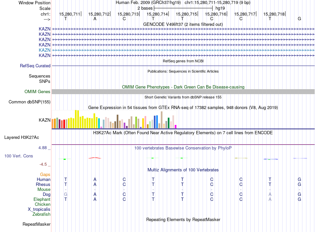The height and width of the screenshot is (232, 315).
Task: Click the GTEx Gene Expression track title
Action: click(x=183, y=108)
